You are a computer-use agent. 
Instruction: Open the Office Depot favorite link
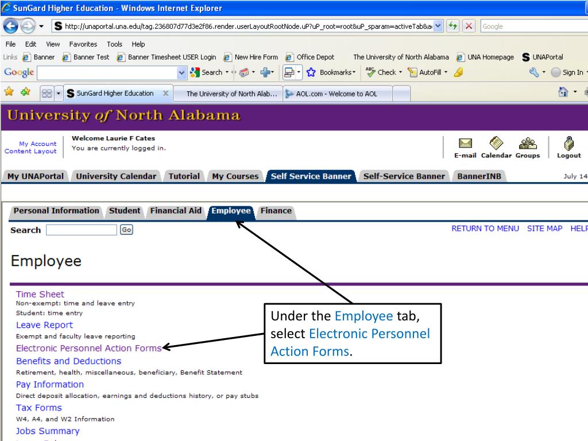pos(310,57)
